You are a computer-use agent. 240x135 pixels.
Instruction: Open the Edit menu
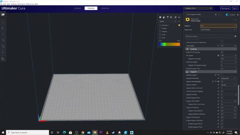pos(5,4)
